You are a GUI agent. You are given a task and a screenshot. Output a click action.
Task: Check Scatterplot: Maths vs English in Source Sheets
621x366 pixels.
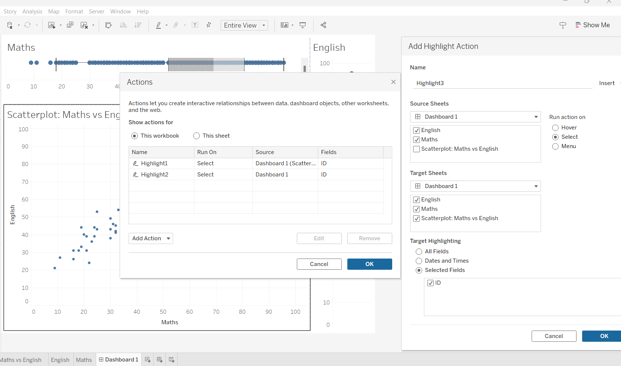[x=416, y=149]
